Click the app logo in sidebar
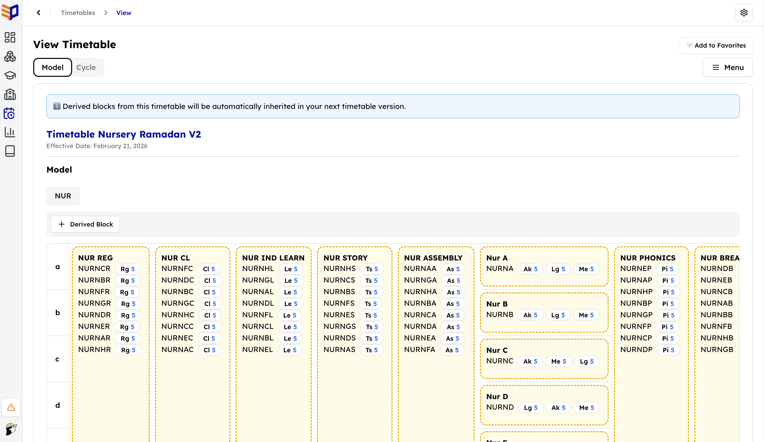The image size is (764, 442). pyautogui.click(x=10, y=12)
